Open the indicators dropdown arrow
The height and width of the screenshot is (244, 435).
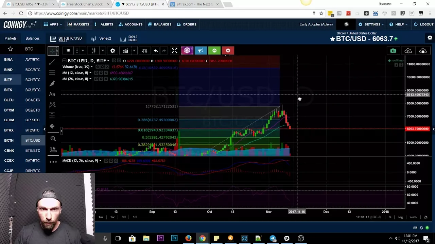(x=134, y=51)
